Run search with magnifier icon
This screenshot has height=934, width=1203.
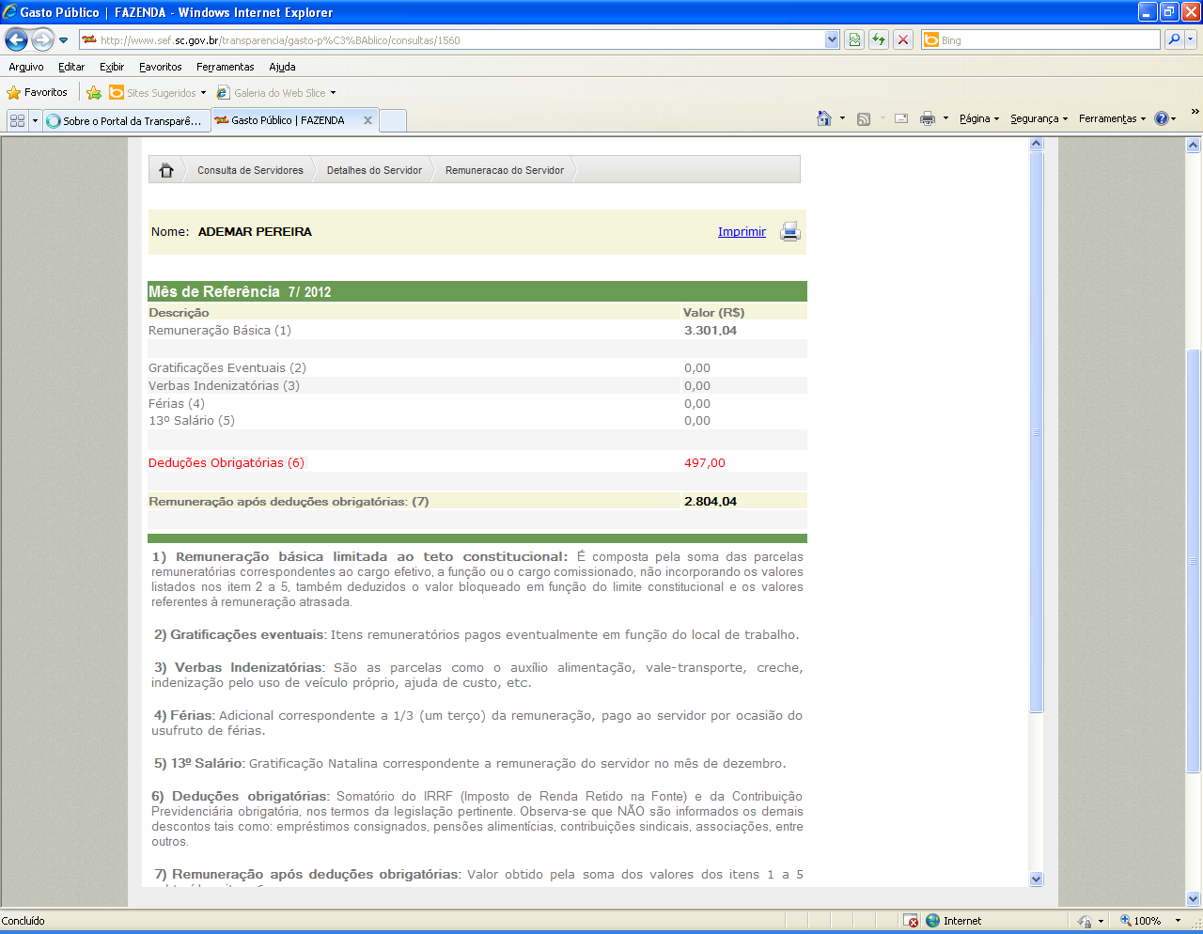click(1173, 39)
